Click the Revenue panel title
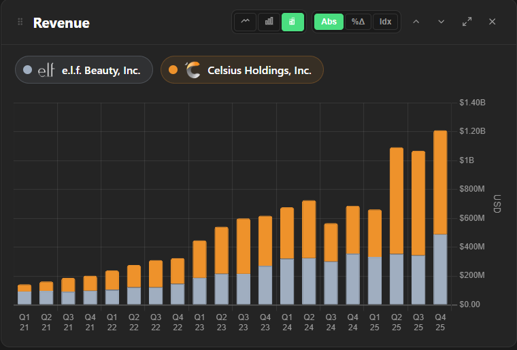Image resolution: width=517 pixels, height=350 pixels. point(61,23)
